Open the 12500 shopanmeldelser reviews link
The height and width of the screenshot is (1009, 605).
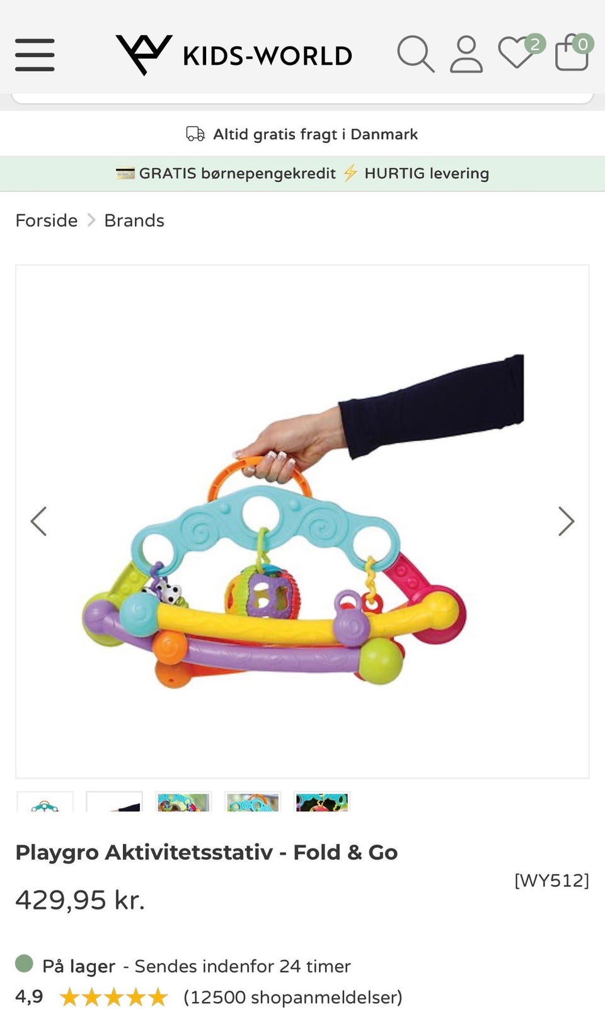[293, 997]
